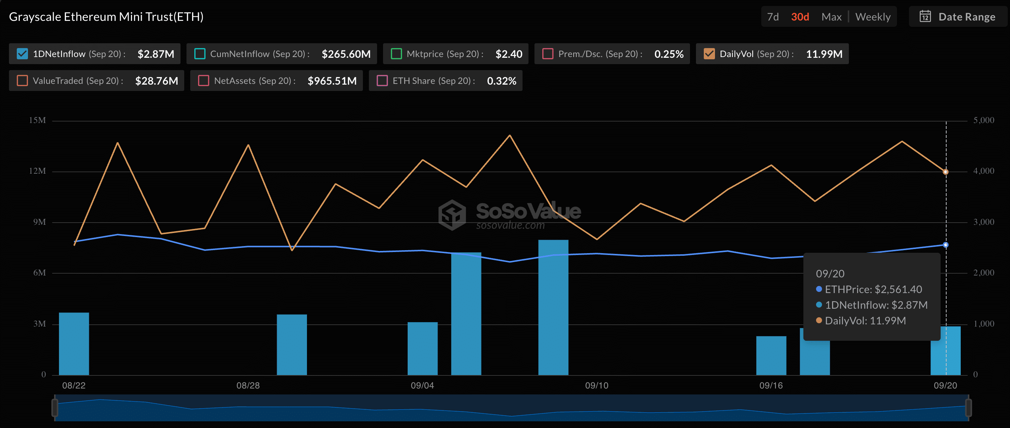Click the $965.51M NetAssets value
Screen dimensions: 1010x428
point(332,81)
